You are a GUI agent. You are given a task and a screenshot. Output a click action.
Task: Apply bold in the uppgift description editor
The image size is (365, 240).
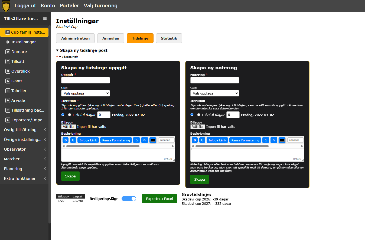click(65, 140)
